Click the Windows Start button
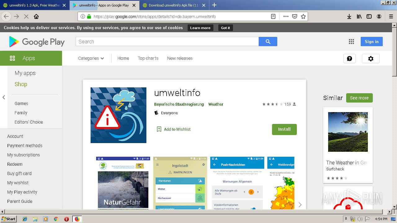The height and width of the screenshot is (223, 397). tap(8, 219)
